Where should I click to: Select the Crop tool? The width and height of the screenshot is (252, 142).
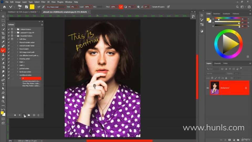[x=3, y=33]
